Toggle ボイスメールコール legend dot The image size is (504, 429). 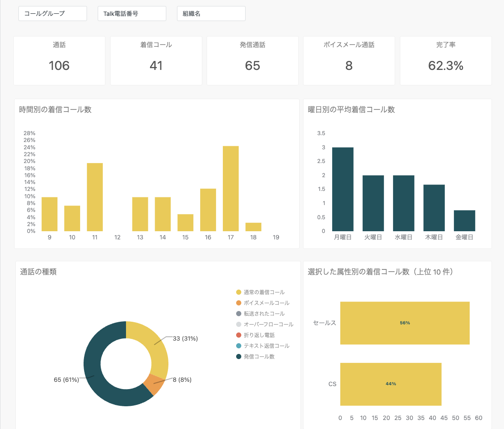(x=238, y=303)
